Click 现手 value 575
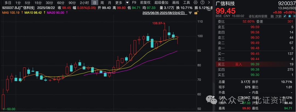This screenshot has height=112, width=296. [247, 87]
